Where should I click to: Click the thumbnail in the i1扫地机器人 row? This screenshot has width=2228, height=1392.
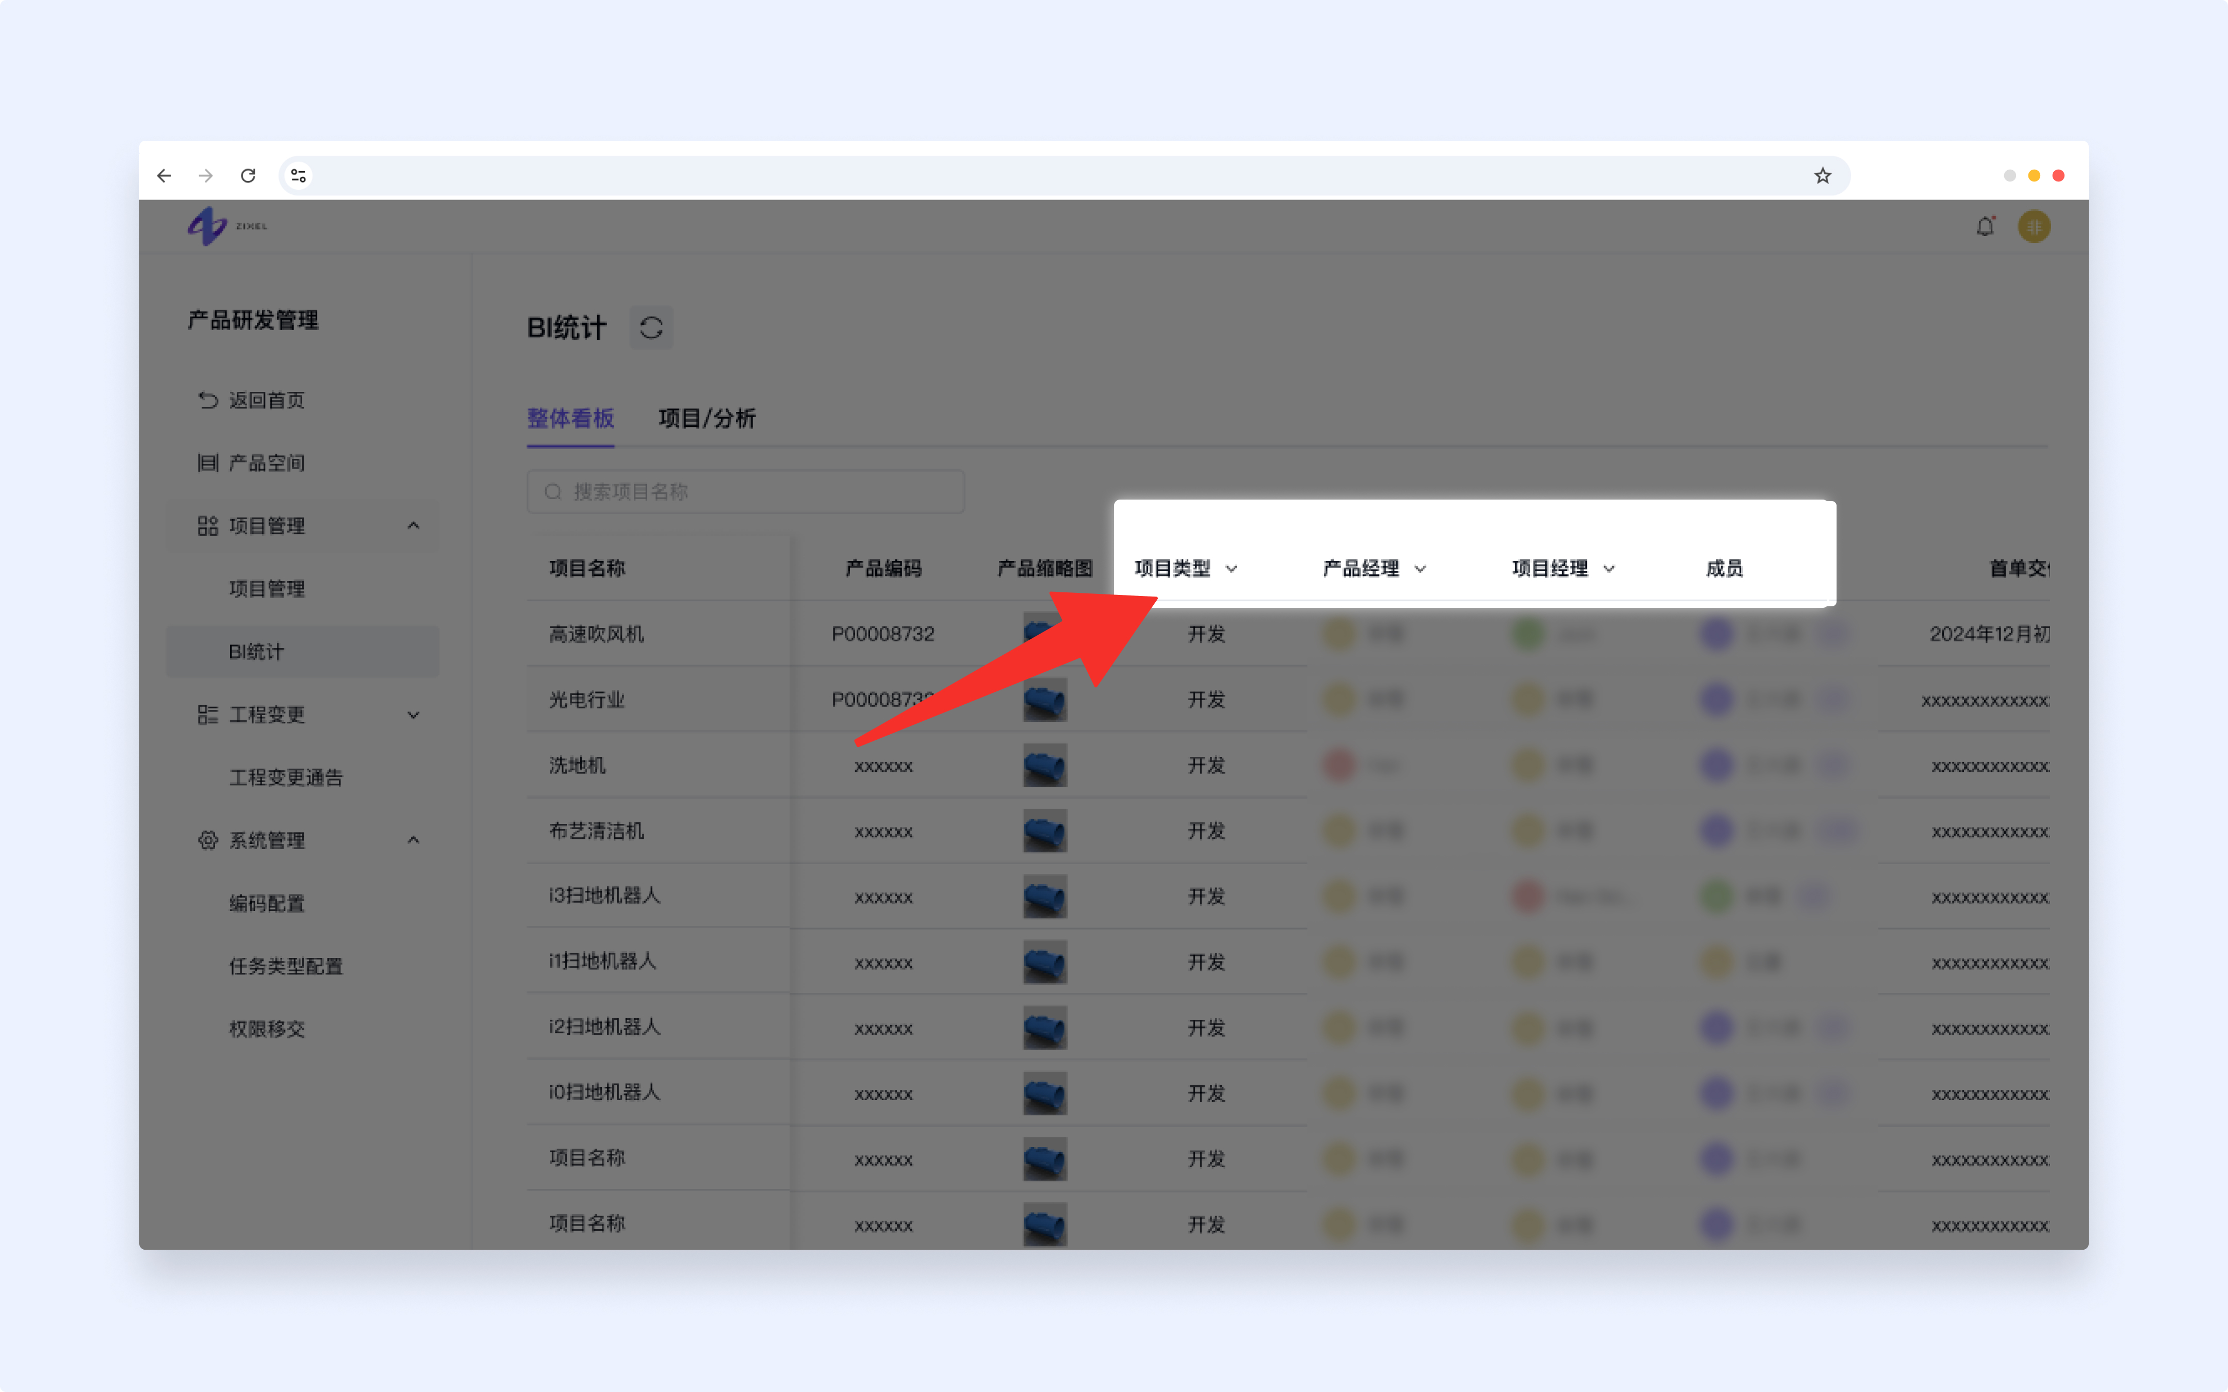(x=1045, y=962)
